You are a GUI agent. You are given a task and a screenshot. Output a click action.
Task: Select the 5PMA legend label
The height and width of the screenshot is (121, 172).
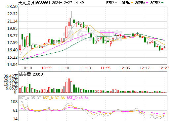(x=110, y=3)
